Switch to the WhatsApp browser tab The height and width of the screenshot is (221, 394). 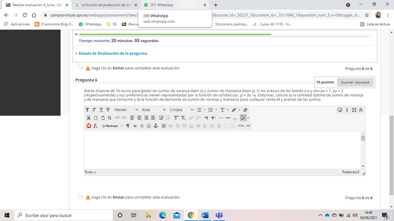click(174, 5)
